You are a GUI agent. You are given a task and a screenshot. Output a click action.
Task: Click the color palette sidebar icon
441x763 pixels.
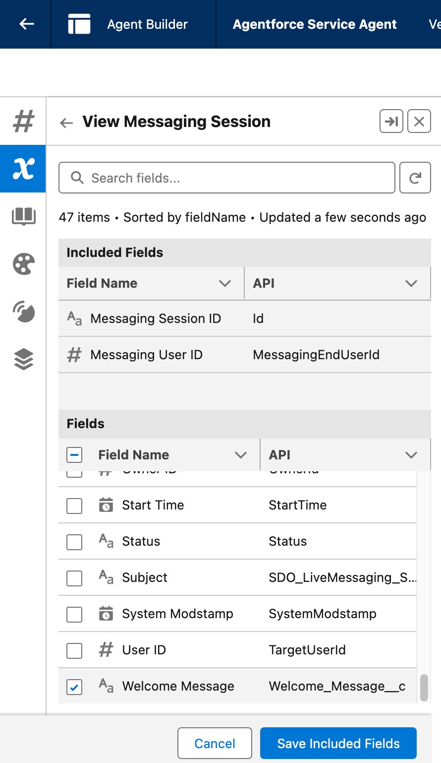click(x=23, y=264)
